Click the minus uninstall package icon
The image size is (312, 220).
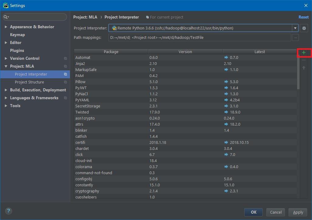(x=303, y=60)
